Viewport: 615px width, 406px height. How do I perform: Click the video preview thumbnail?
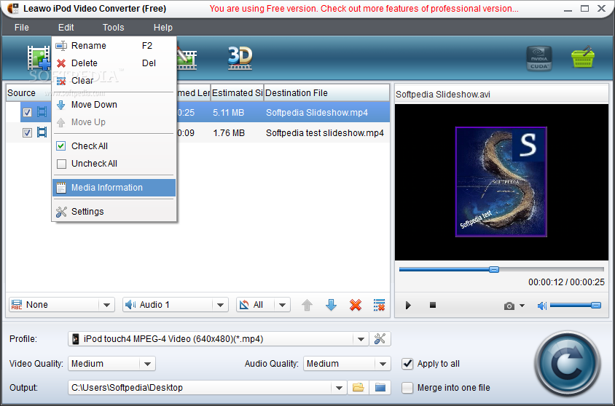(501, 182)
